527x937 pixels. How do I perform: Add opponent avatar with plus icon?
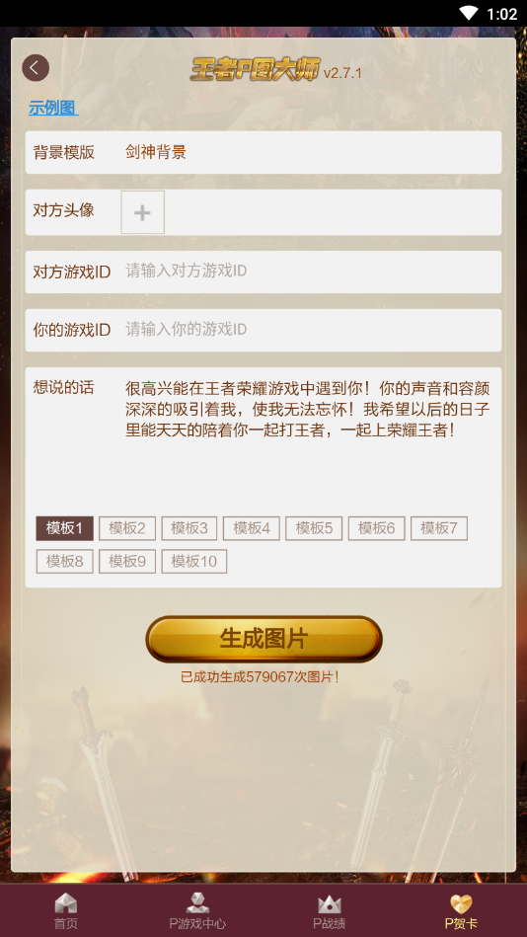pos(143,212)
